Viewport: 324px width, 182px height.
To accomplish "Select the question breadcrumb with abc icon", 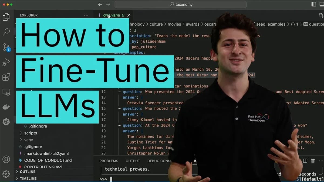I will [x=314, y=24].
